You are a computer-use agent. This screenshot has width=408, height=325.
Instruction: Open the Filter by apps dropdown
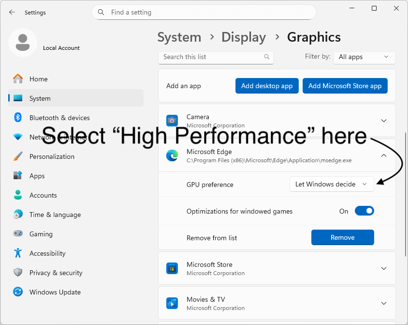click(x=364, y=57)
